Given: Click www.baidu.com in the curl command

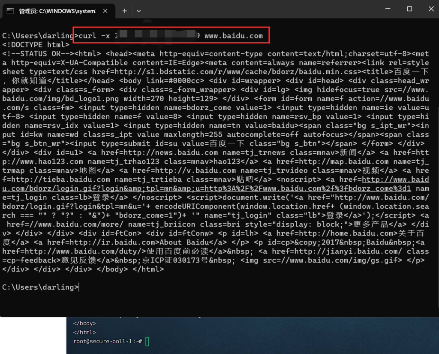Looking at the screenshot, I should pos(233,36).
